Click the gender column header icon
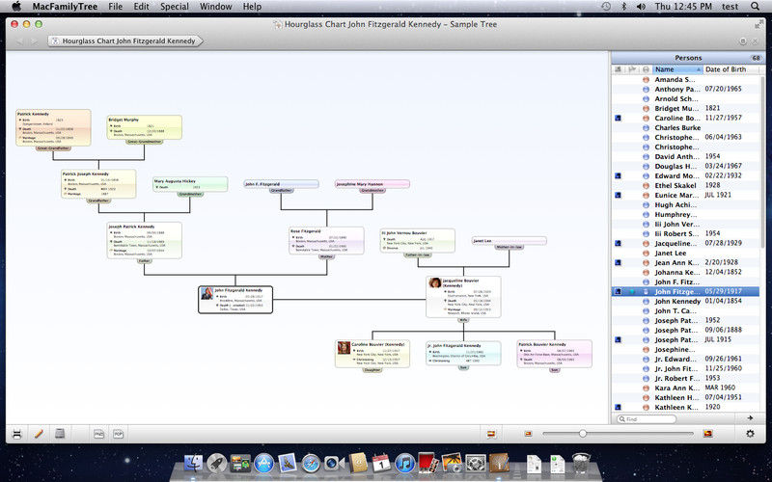The image size is (772, 482). (646, 69)
